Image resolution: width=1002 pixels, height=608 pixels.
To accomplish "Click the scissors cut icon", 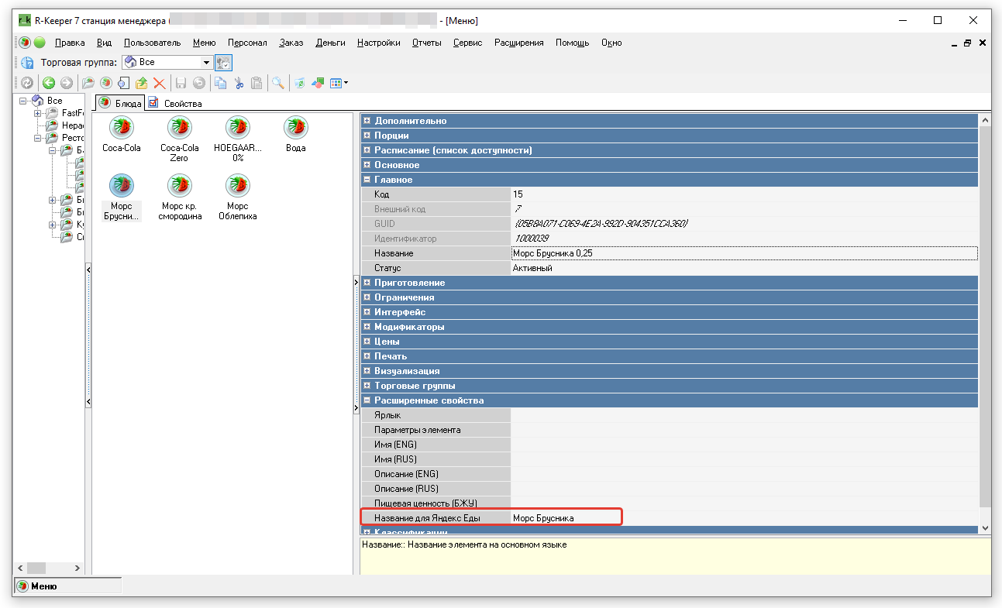I will point(239,83).
